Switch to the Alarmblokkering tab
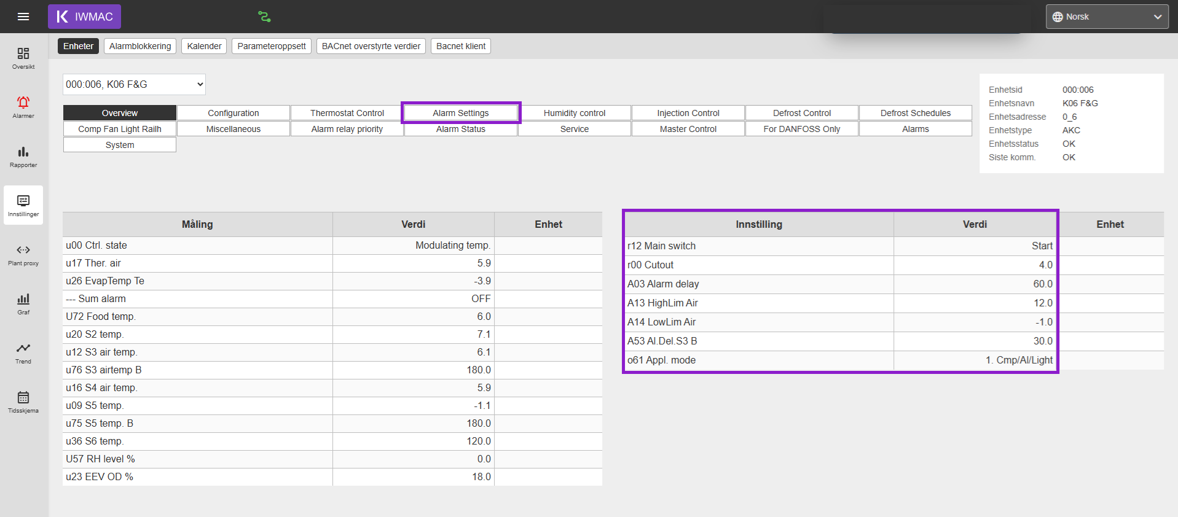The image size is (1178, 517). (x=140, y=46)
